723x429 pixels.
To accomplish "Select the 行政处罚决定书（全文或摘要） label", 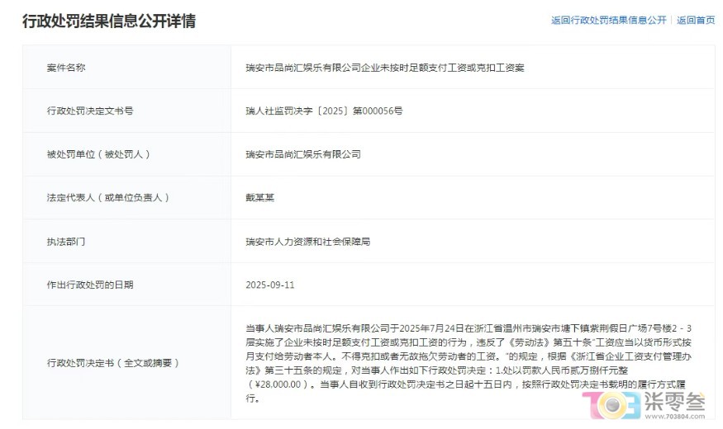I will pyautogui.click(x=112, y=363).
